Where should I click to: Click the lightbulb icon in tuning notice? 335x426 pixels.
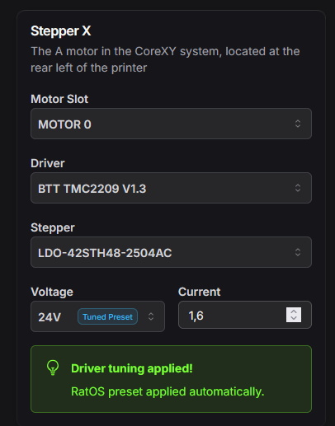click(x=53, y=367)
